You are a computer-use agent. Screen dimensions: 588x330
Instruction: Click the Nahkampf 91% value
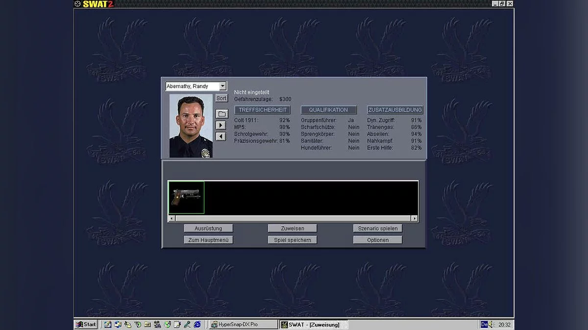coord(416,141)
